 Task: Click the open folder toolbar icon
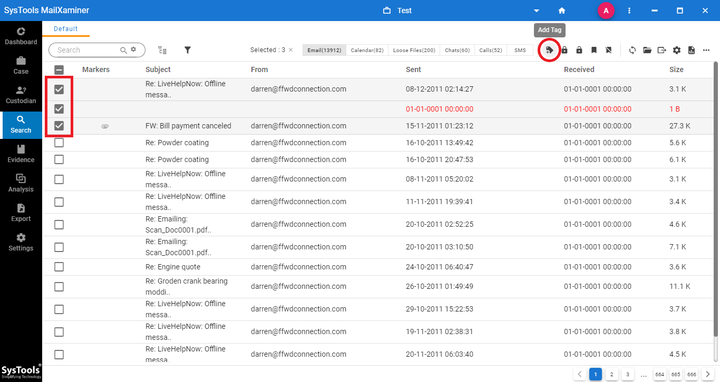click(647, 50)
